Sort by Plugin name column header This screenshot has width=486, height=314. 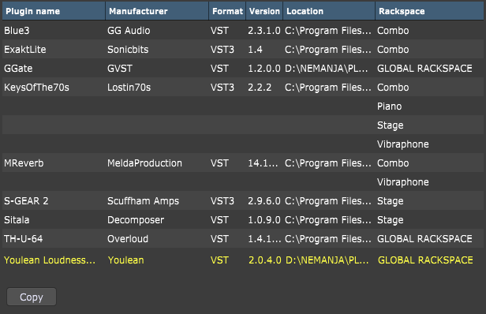[x=54, y=11]
